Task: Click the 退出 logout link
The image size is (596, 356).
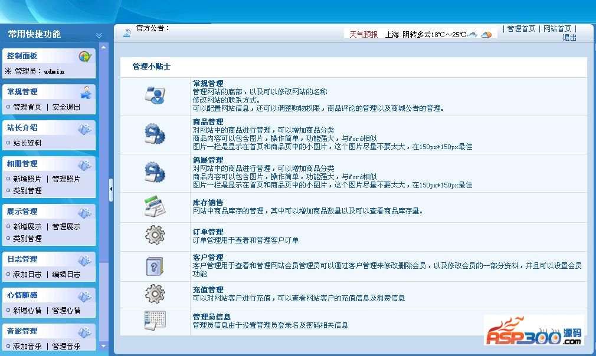Action: tap(569, 37)
